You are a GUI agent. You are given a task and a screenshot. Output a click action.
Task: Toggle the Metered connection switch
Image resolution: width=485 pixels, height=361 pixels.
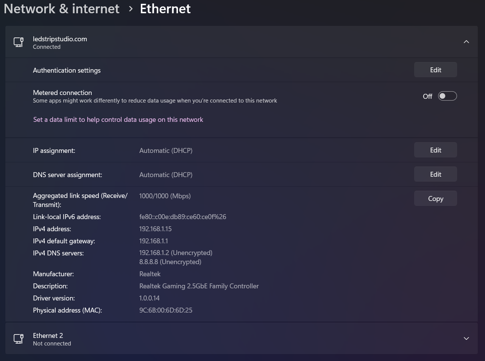tap(448, 96)
